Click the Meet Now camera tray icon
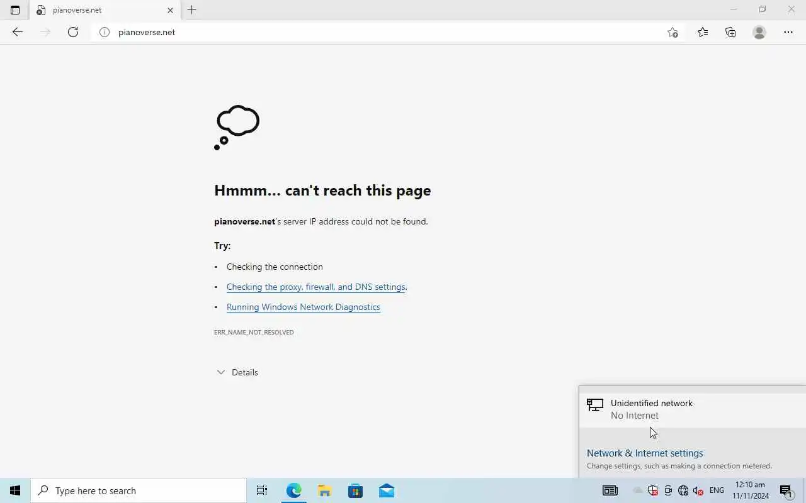 point(668,490)
